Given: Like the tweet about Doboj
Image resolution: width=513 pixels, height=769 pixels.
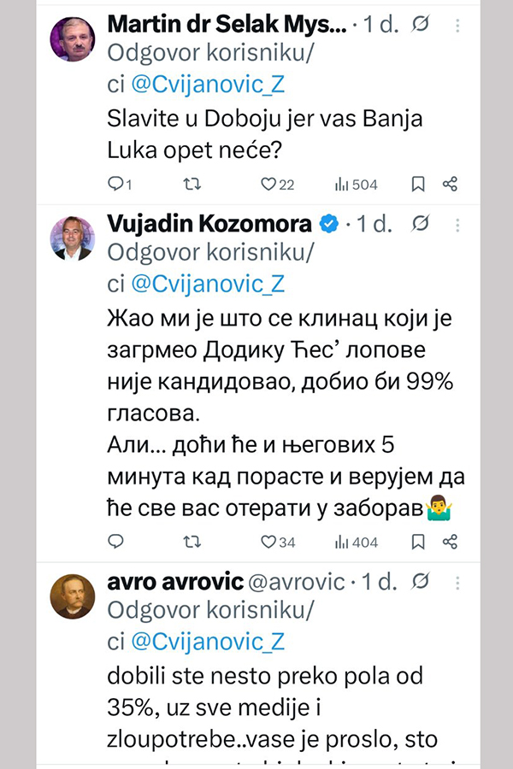Looking at the screenshot, I should [269, 184].
